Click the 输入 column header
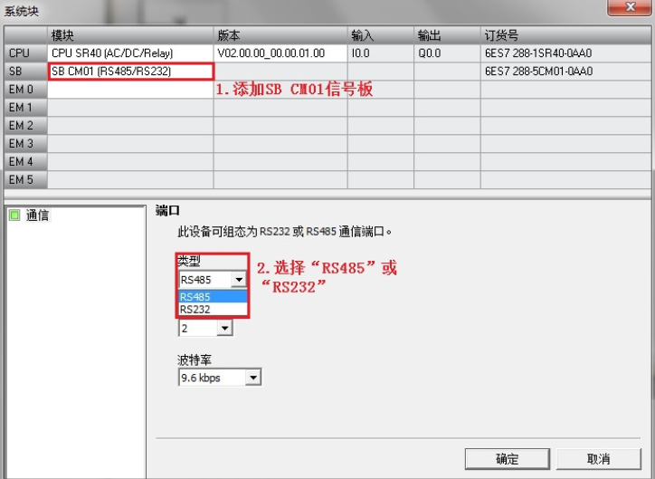The height and width of the screenshot is (479, 655). (381, 35)
